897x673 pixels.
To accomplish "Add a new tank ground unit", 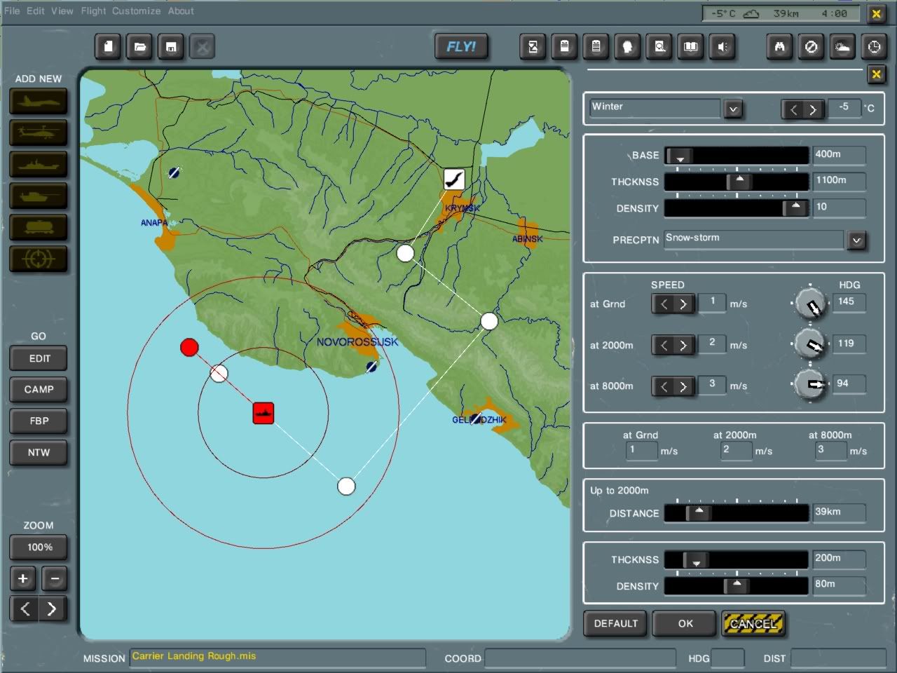I will [39, 196].
